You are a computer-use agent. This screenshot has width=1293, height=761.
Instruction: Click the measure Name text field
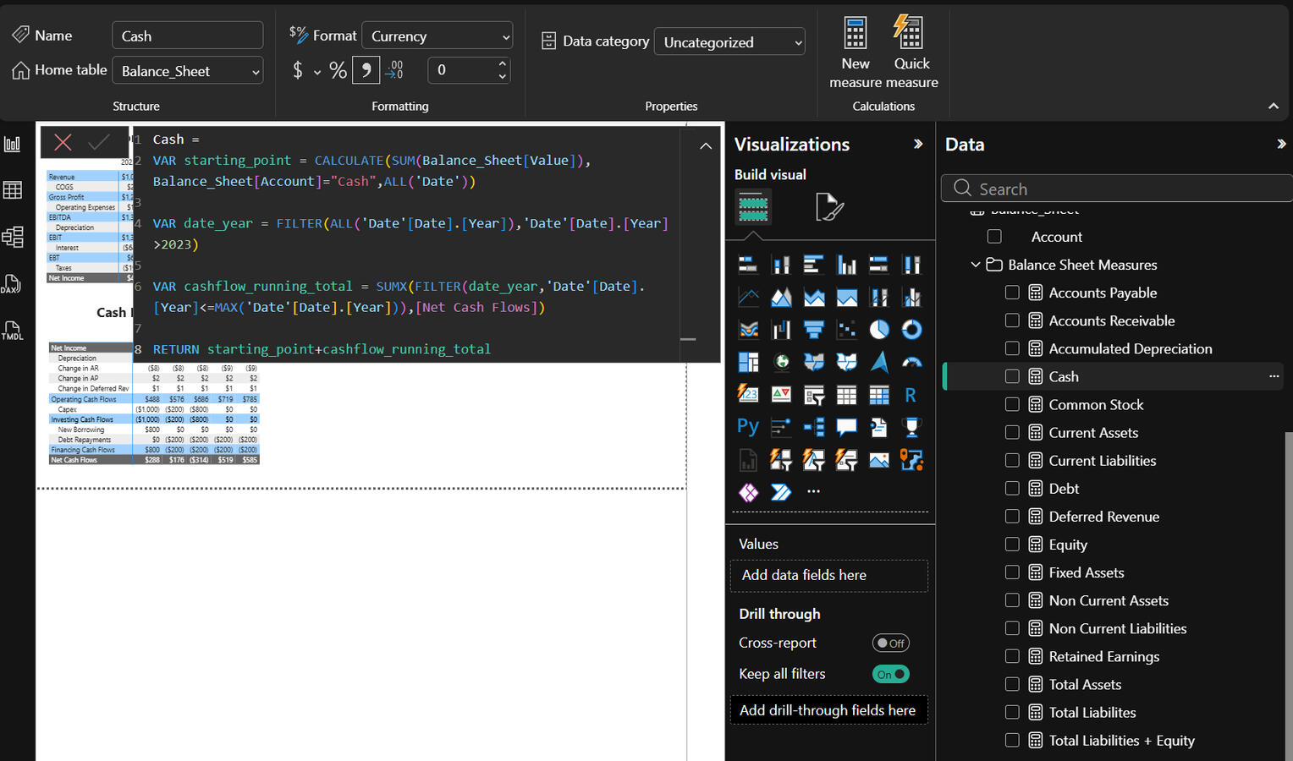(x=188, y=36)
